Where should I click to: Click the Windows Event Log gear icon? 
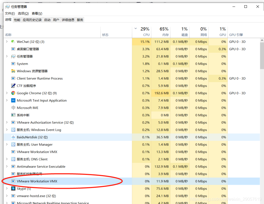coord(13,130)
